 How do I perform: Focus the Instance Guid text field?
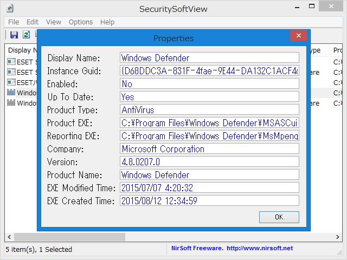click(209, 71)
